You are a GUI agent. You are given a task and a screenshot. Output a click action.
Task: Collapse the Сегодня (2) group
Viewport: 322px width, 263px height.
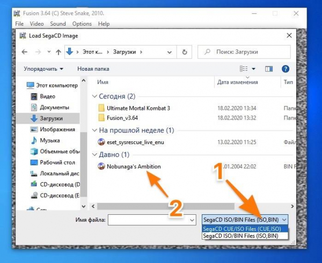[94, 96]
